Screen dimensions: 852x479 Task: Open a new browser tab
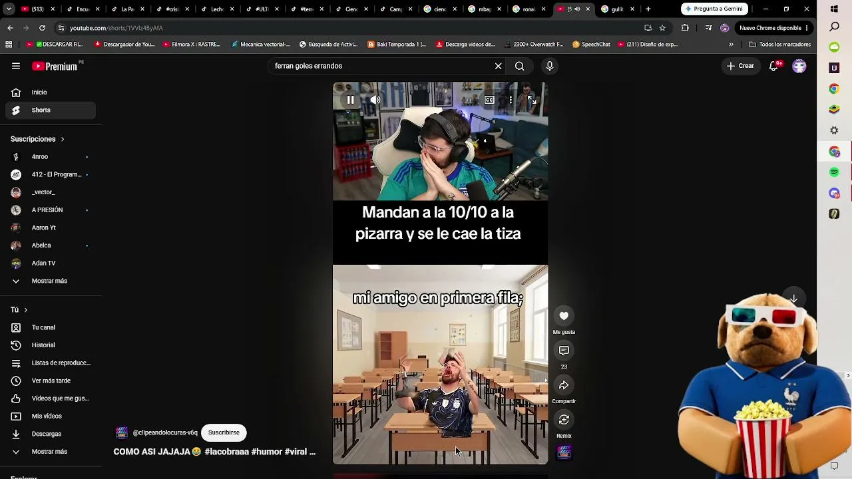click(648, 9)
